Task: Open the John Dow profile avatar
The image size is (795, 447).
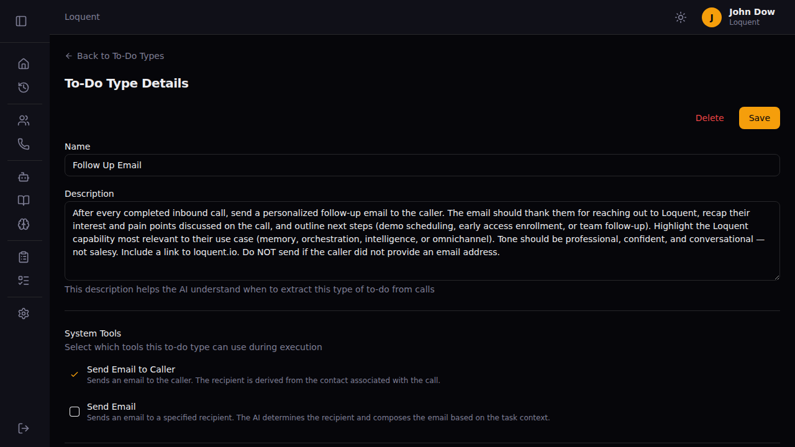Action: click(x=711, y=17)
